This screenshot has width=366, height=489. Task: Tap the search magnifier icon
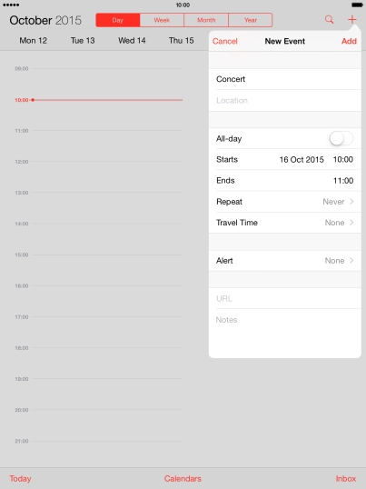[330, 20]
